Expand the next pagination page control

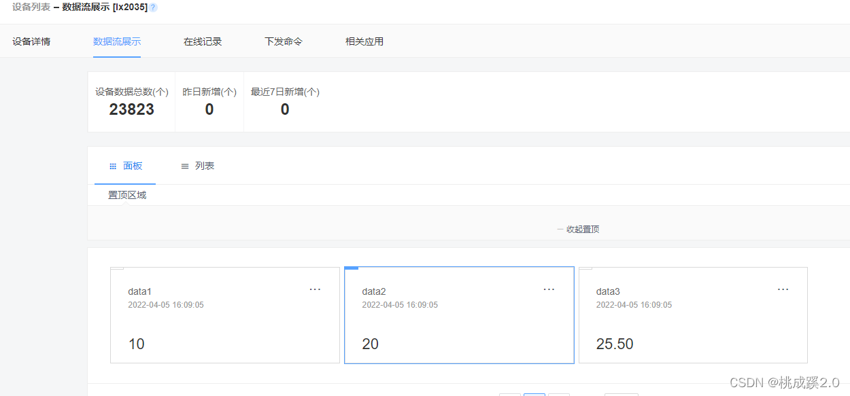coord(559,394)
